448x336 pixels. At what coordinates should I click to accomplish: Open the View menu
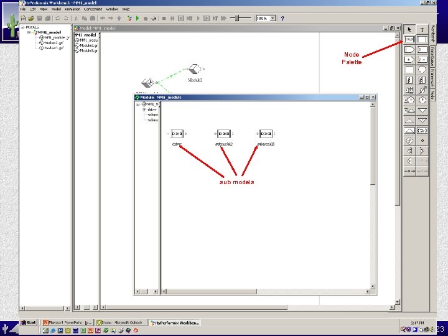coord(44,9)
